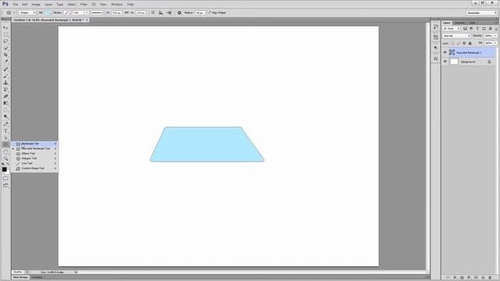Screen dimensions: 500x281
Task: Select the History Brush tool
Action: click(5, 90)
